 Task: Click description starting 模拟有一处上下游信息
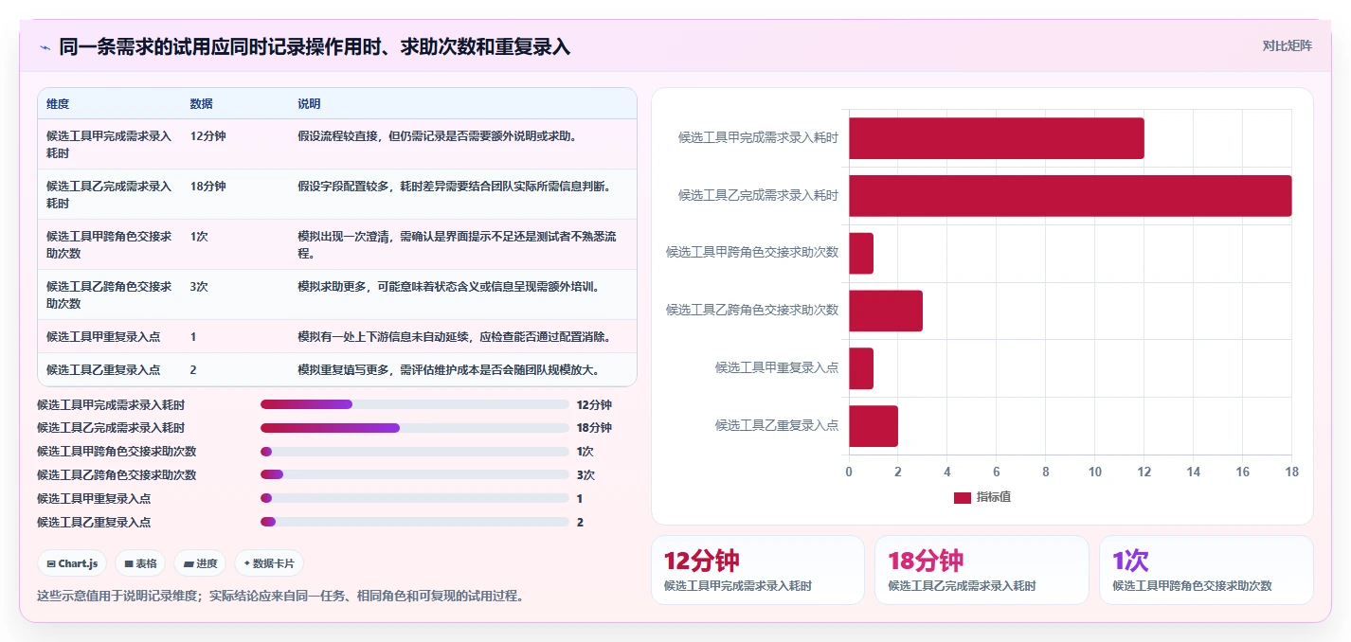(454, 337)
